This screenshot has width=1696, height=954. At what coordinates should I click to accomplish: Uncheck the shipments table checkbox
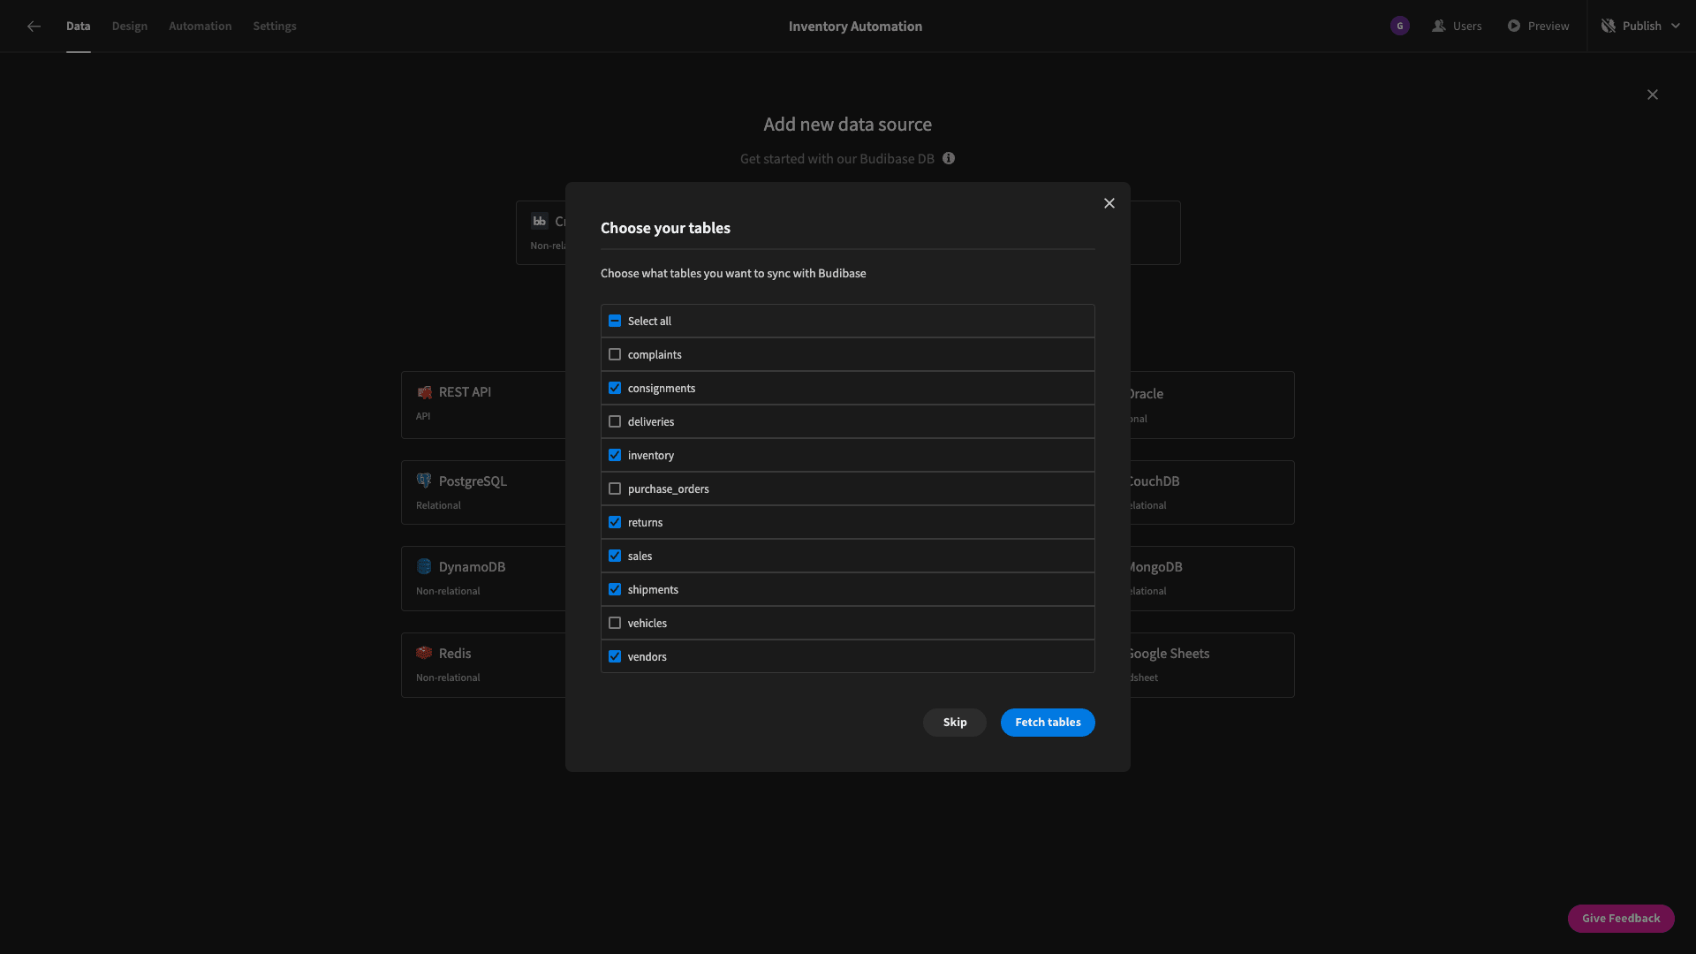tap(615, 590)
